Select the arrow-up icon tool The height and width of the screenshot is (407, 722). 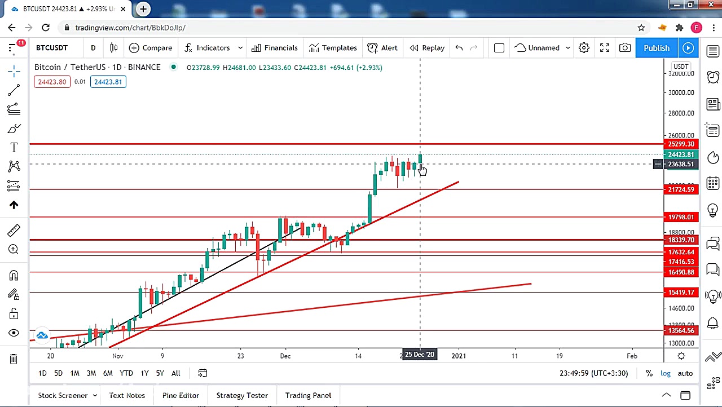14,205
